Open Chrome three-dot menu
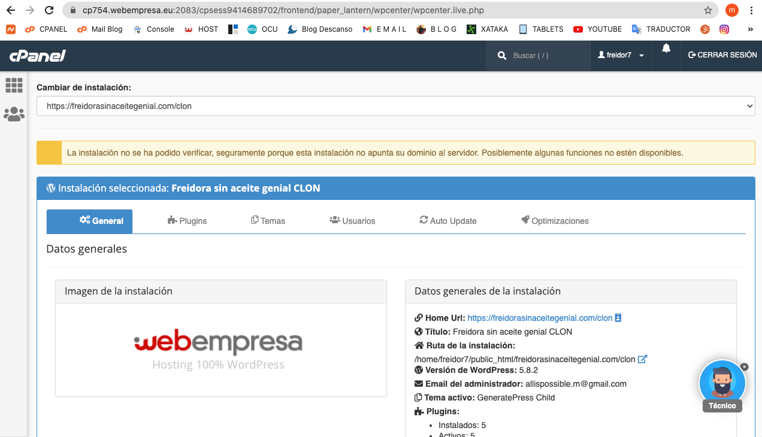 click(x=751, y=10)
